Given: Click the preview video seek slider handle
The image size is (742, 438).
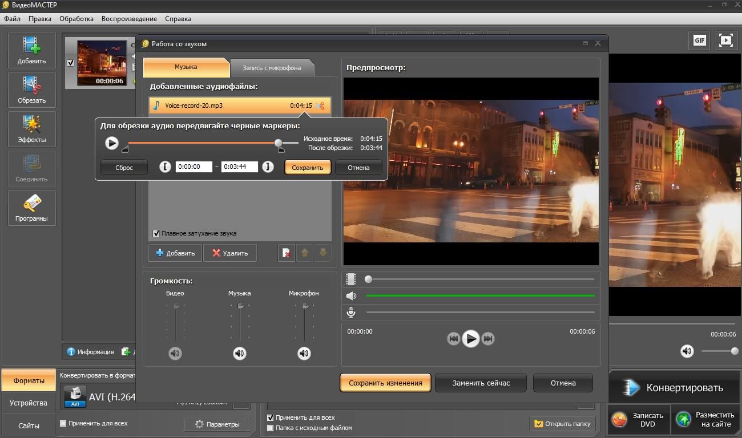Looking at the screenshot, I should (368, 279).
